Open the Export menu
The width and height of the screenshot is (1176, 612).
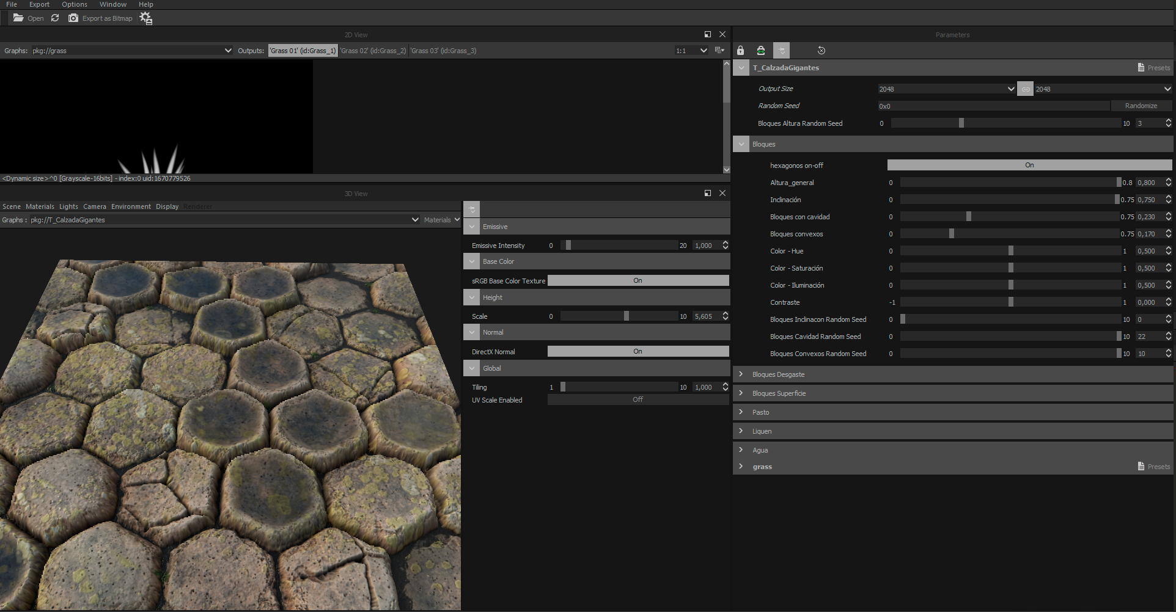click(x=39, y=4)
